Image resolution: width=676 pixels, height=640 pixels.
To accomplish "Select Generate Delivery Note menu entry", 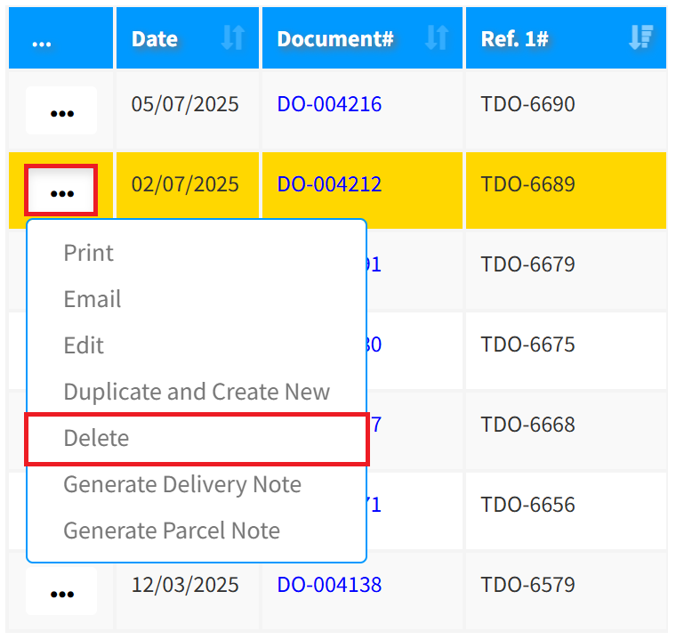I will [x=182, y=484].
